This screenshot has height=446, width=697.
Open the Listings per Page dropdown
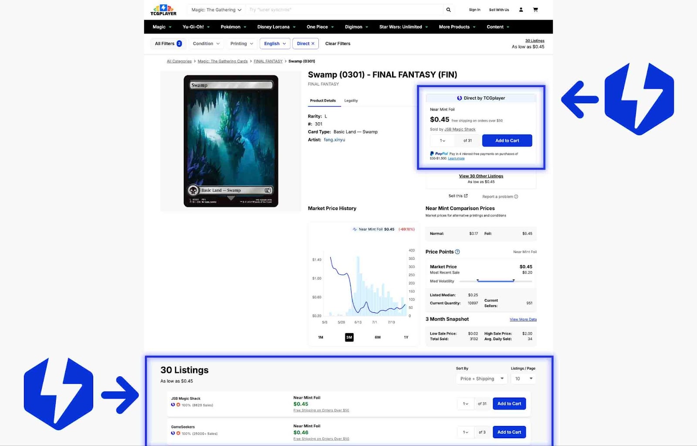point(524,378)
